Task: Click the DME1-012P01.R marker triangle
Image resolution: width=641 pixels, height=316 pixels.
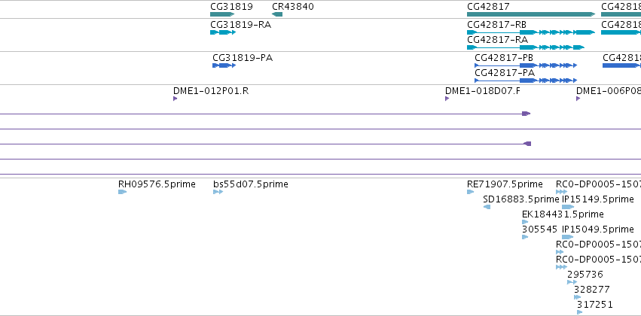Action: coord(175,99)
